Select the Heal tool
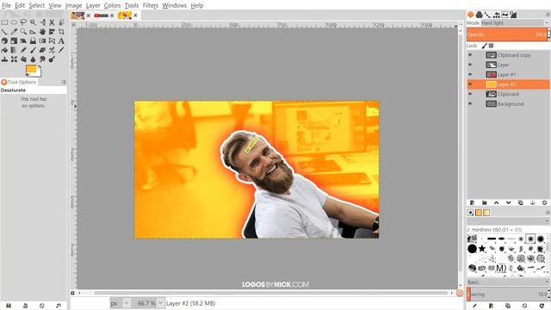 tap(14, 59)
